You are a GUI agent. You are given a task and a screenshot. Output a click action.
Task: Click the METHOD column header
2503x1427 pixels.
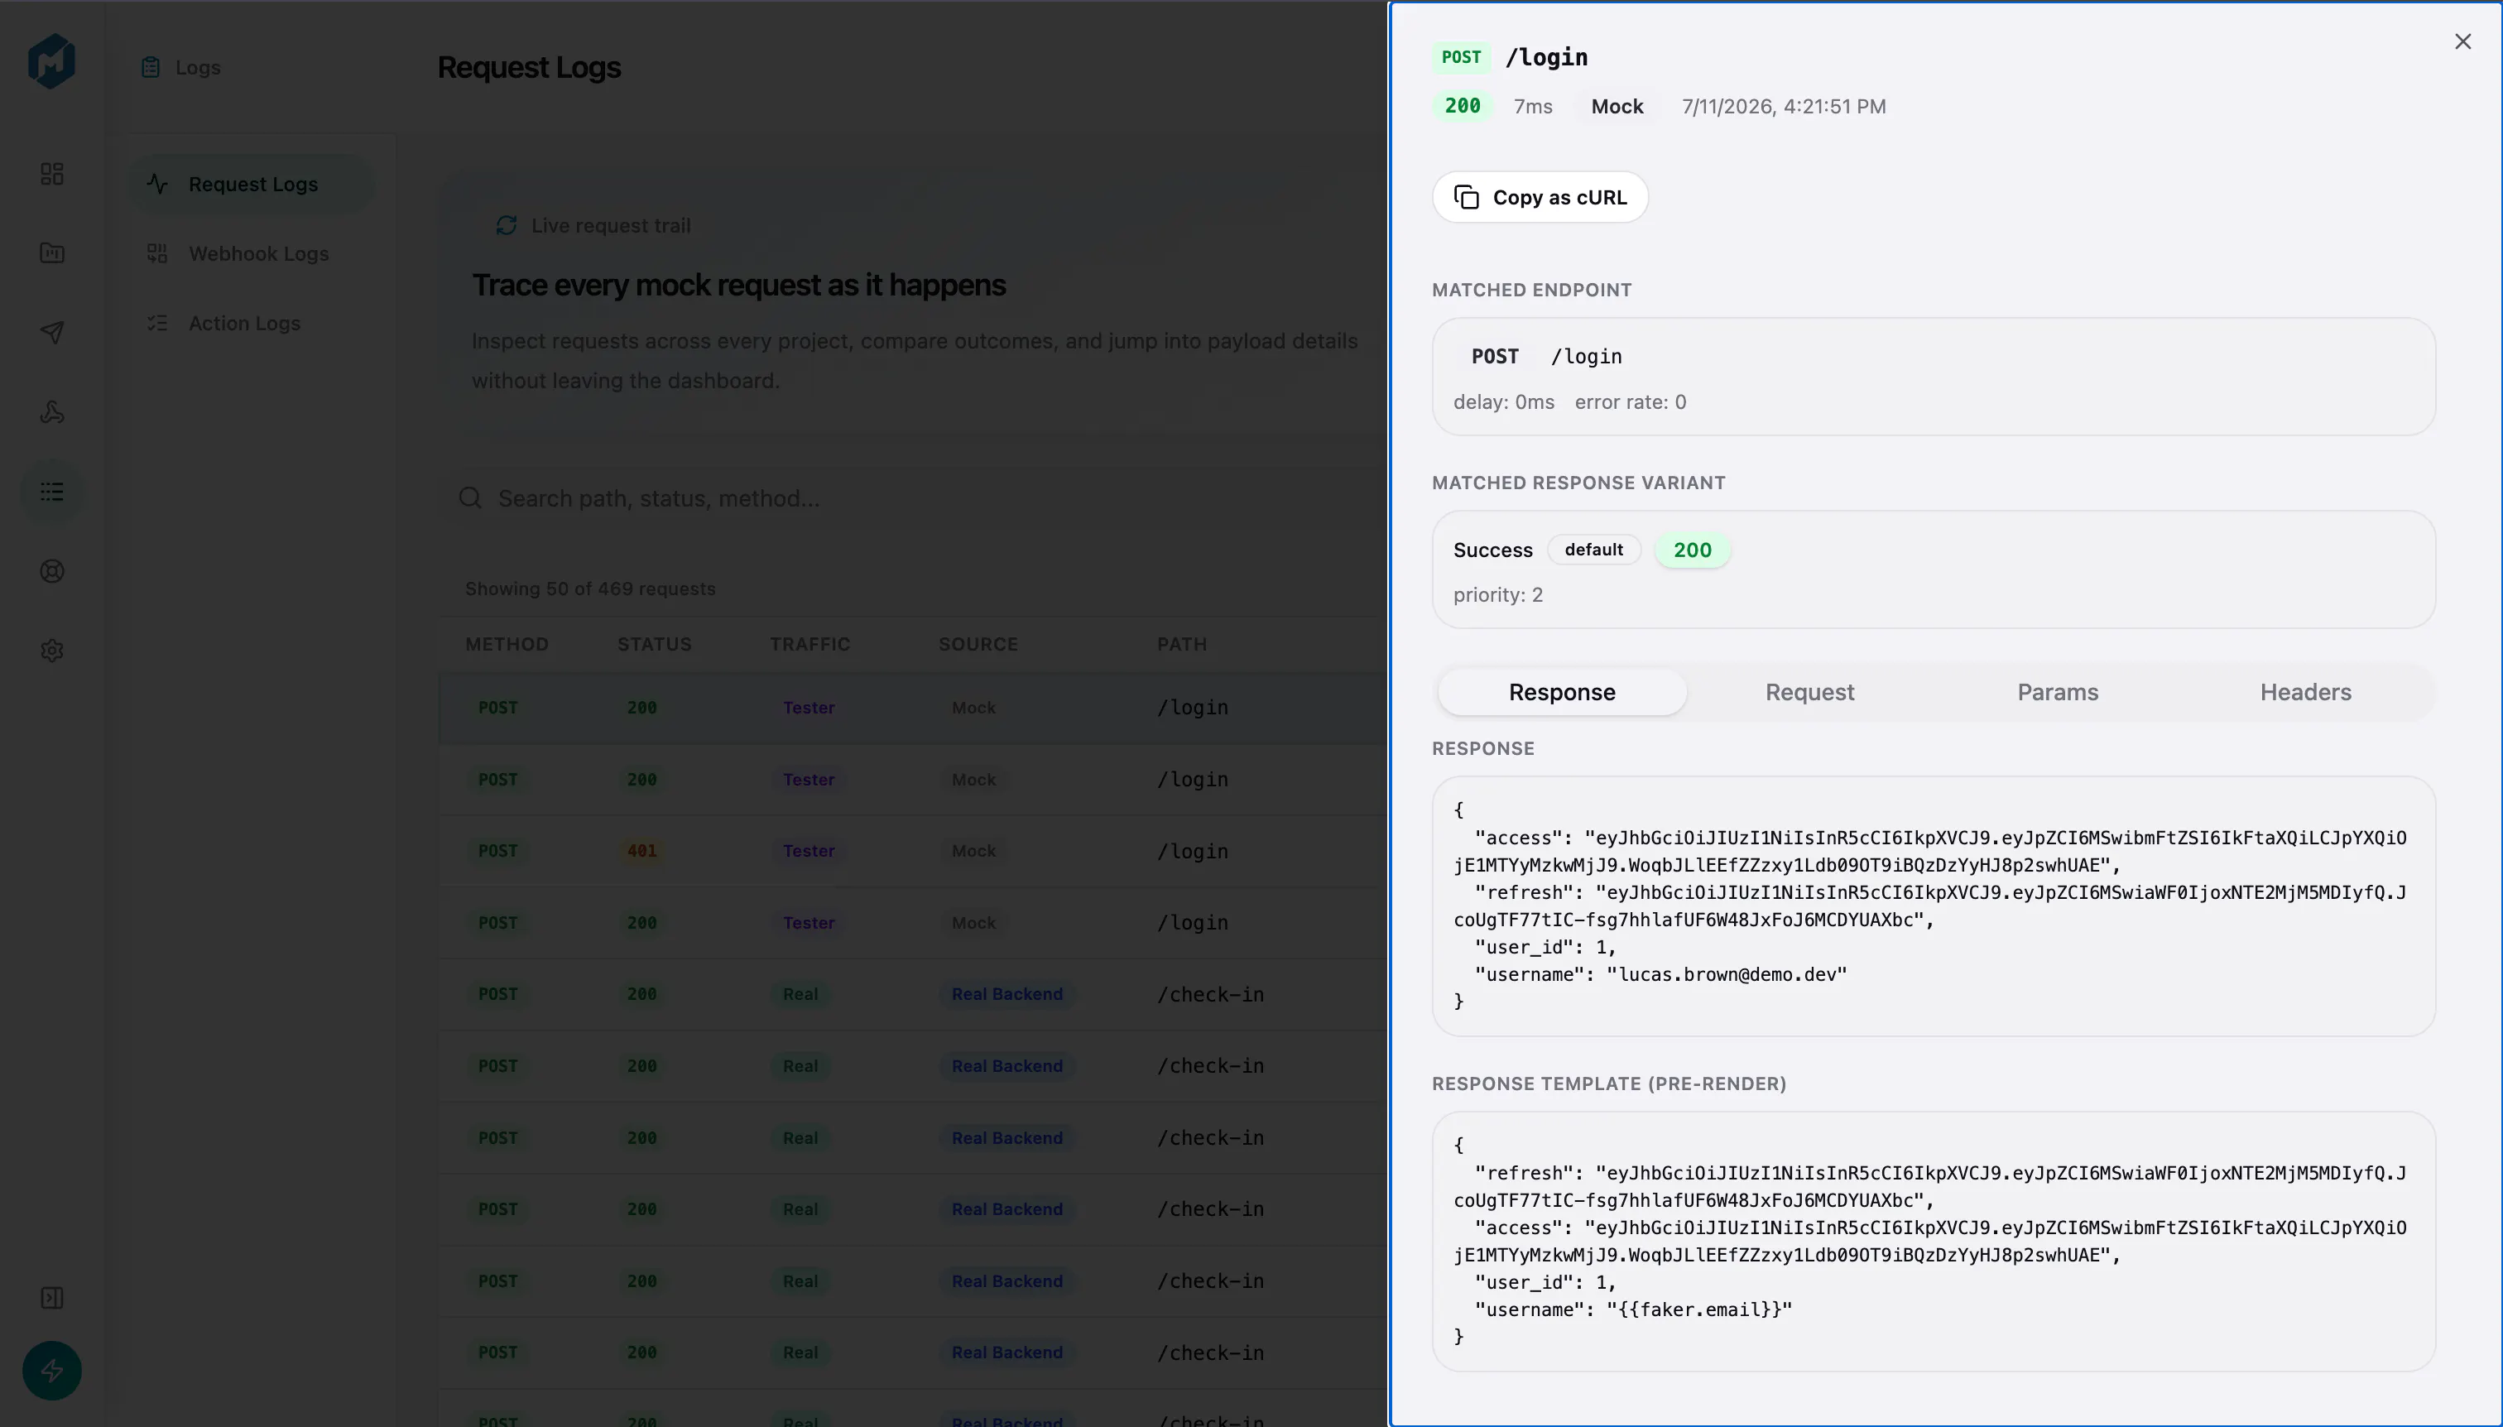(507, 644)
